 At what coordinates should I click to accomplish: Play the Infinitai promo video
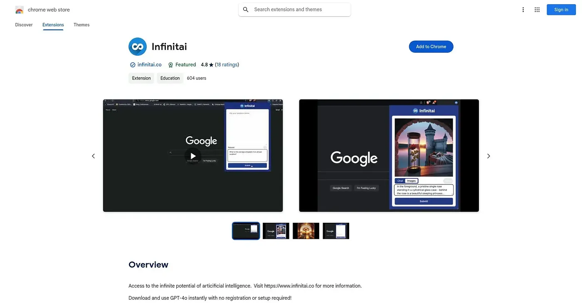tap(193, 156)
